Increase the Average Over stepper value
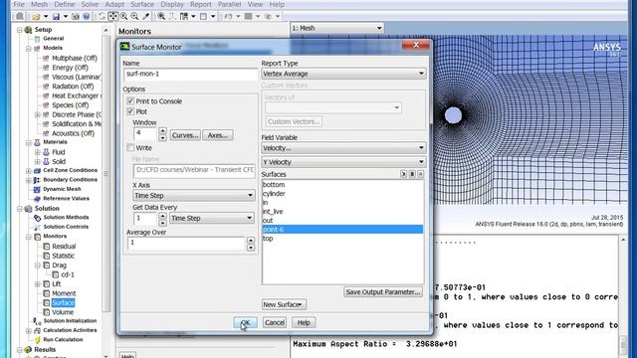The width and height of the screenshot is (637, 358). tap(251, 240)
